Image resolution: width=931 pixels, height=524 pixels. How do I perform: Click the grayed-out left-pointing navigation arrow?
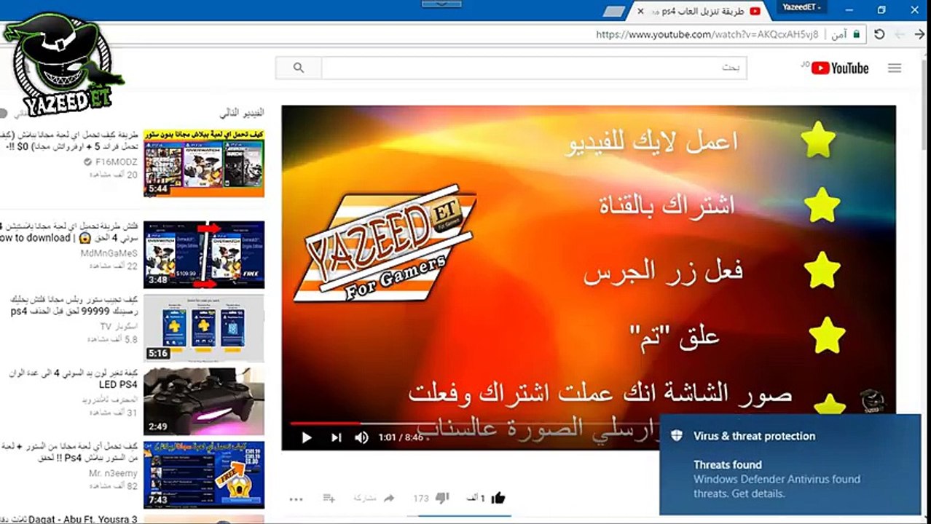pos(900,34)
